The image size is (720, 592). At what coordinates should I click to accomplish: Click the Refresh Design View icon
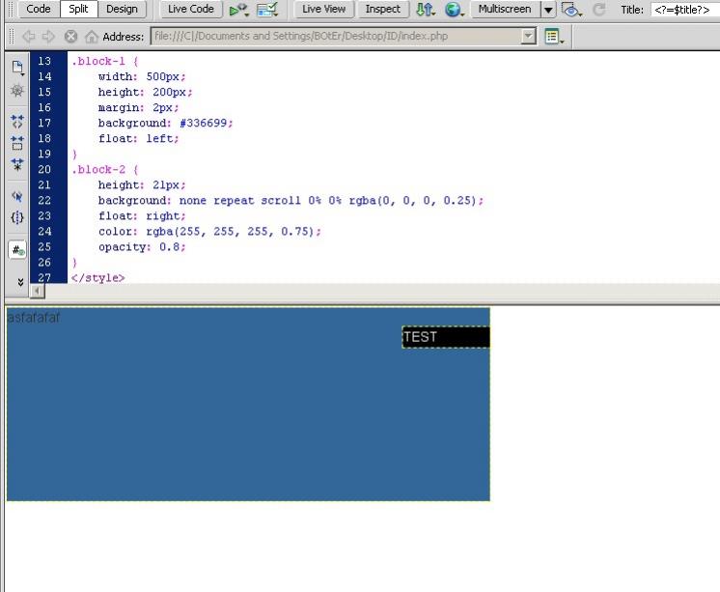point(598,10)
